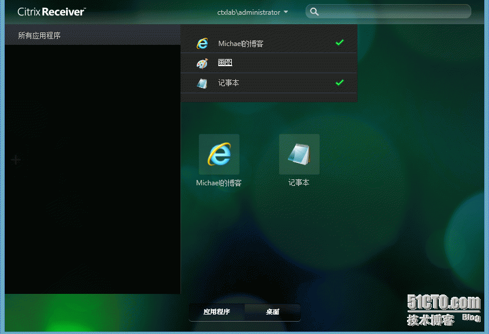
Task: Launch the large Michael的博客 Internet Explorer tile
Action: 219,155
